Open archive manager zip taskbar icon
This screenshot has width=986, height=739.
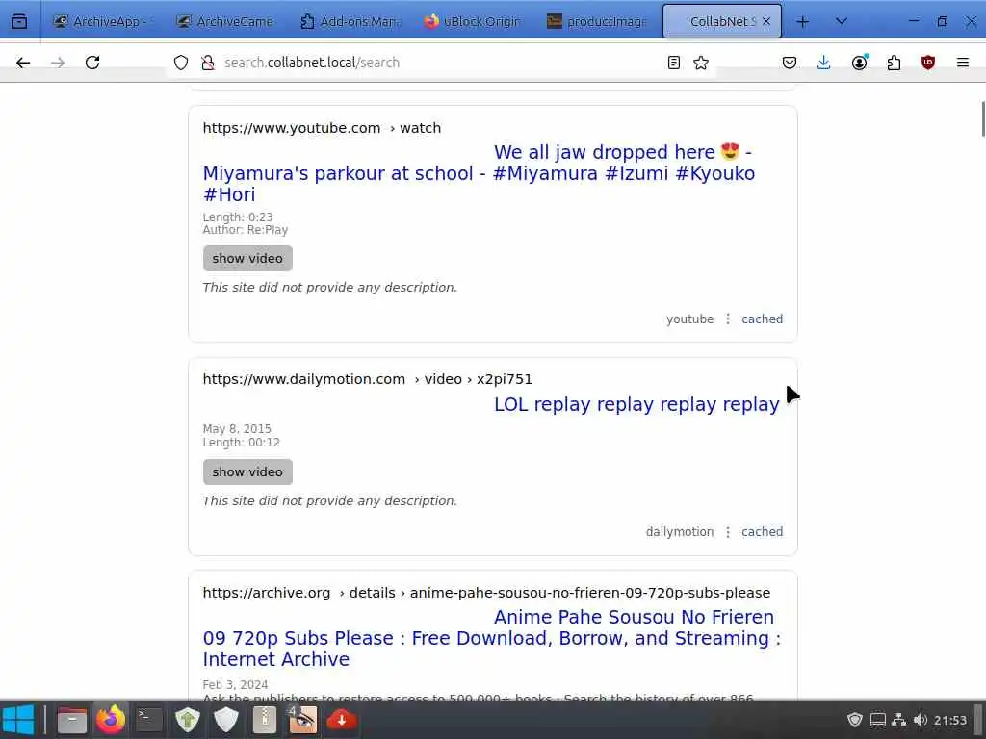point(265,720)
